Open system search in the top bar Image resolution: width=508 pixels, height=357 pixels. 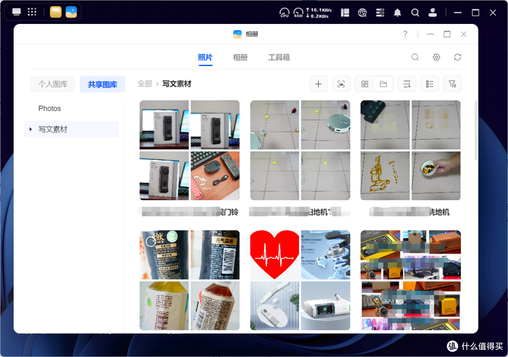pyautogui.click(x=415, y=13)
